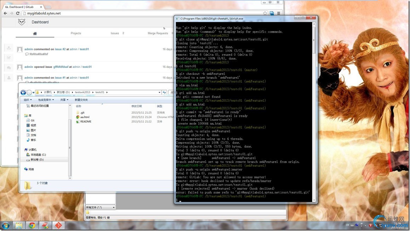Screen dimensions: 410x231
Task: Click the testswk2013 breadcrumb segment
Action: (82, 92)
